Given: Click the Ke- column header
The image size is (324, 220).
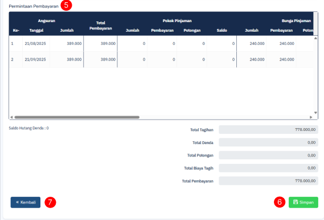Looking at the screenshot, I should click(16, 30).
